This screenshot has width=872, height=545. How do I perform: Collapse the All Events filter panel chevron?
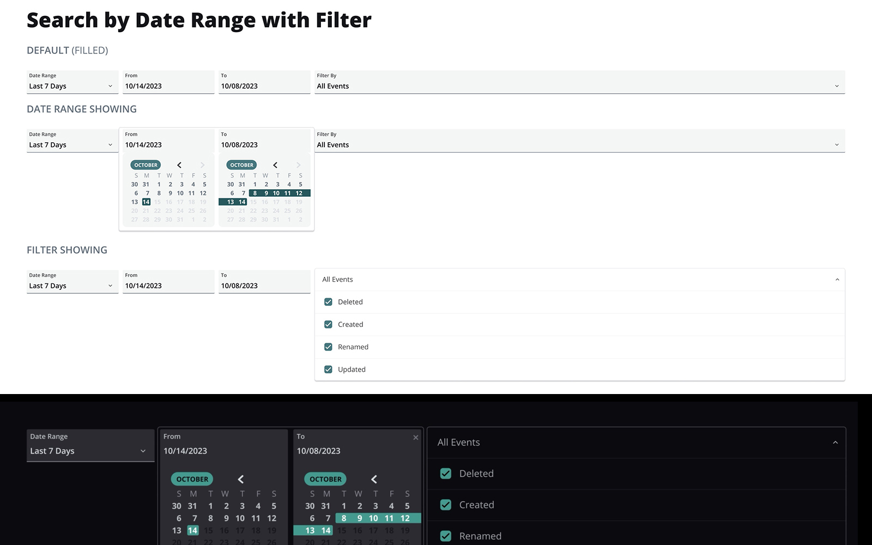tap(838, 279)
